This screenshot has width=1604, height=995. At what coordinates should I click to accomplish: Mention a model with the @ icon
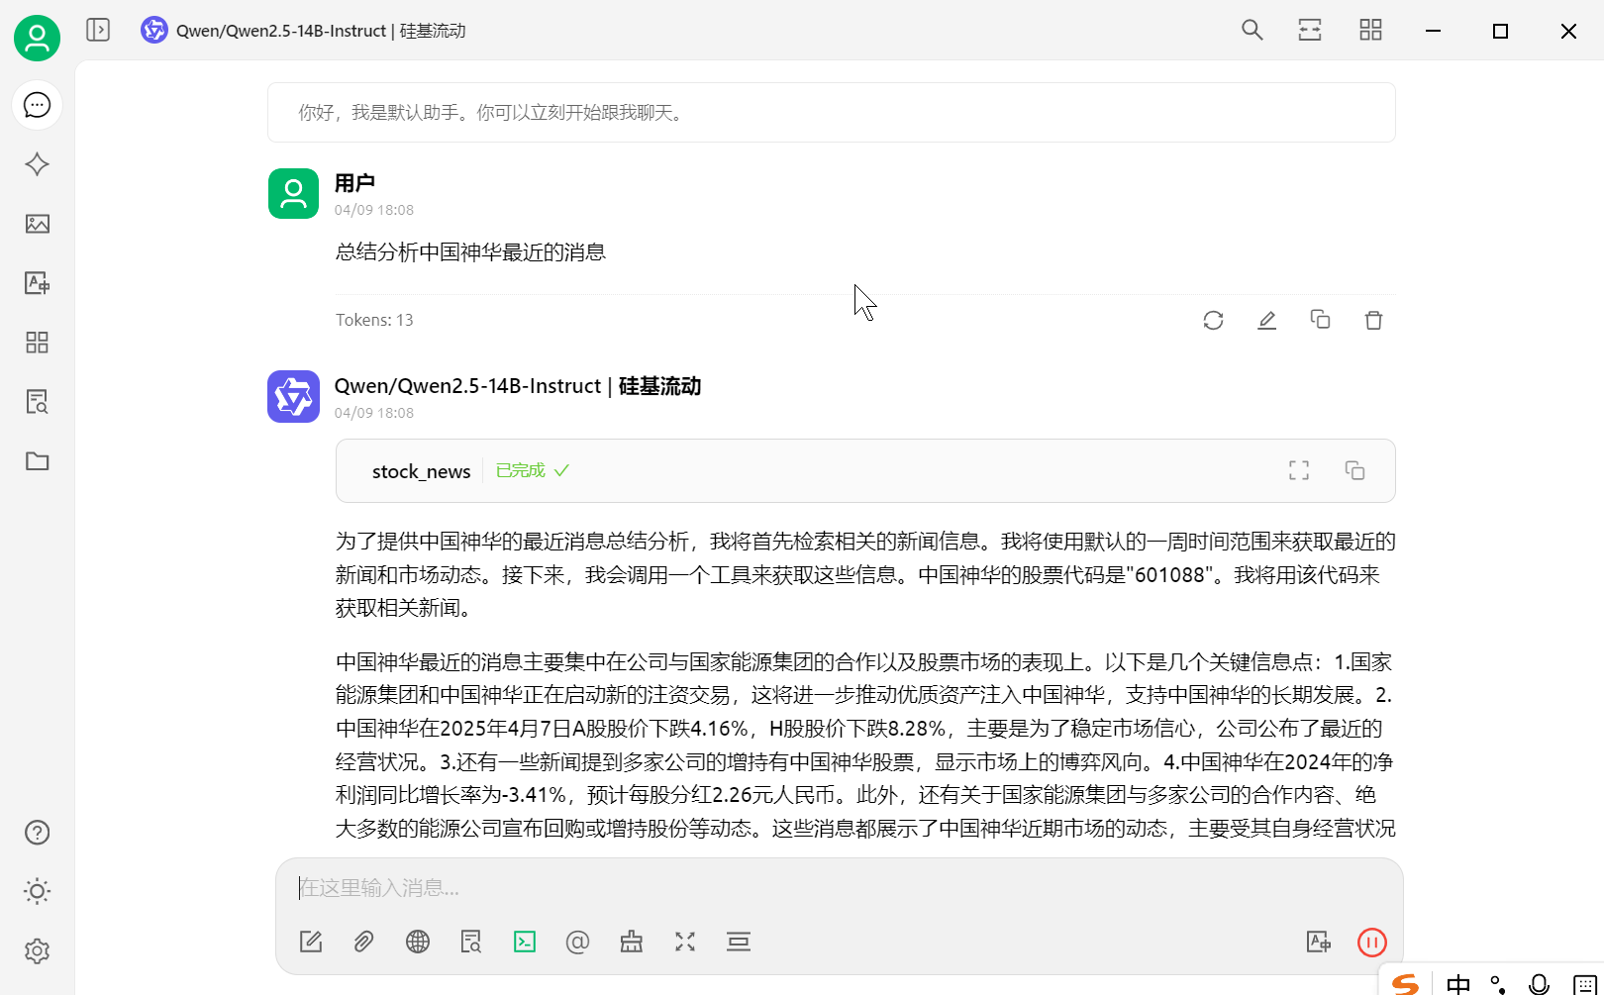click(x=577, y=942)
